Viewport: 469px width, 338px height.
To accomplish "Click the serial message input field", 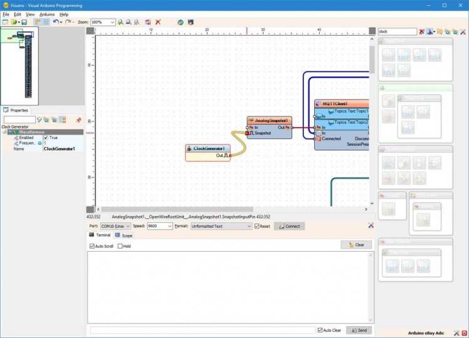I will [202, 330].
